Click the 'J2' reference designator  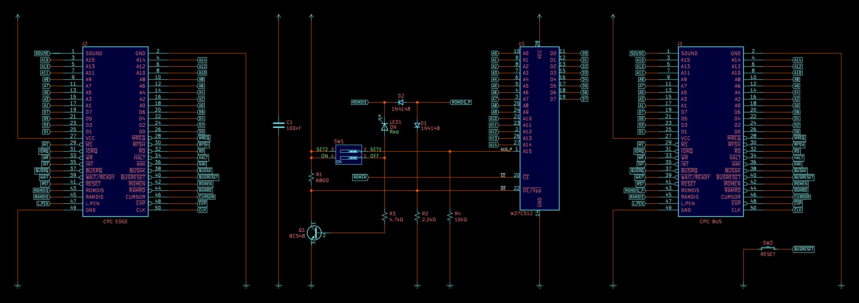85,44
